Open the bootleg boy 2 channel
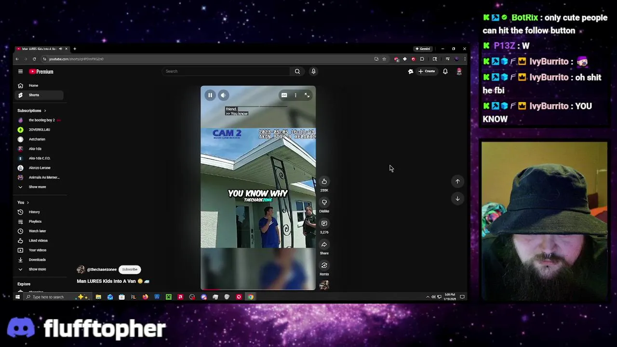Screen dimensions: 617x347 tap(39, 120)
